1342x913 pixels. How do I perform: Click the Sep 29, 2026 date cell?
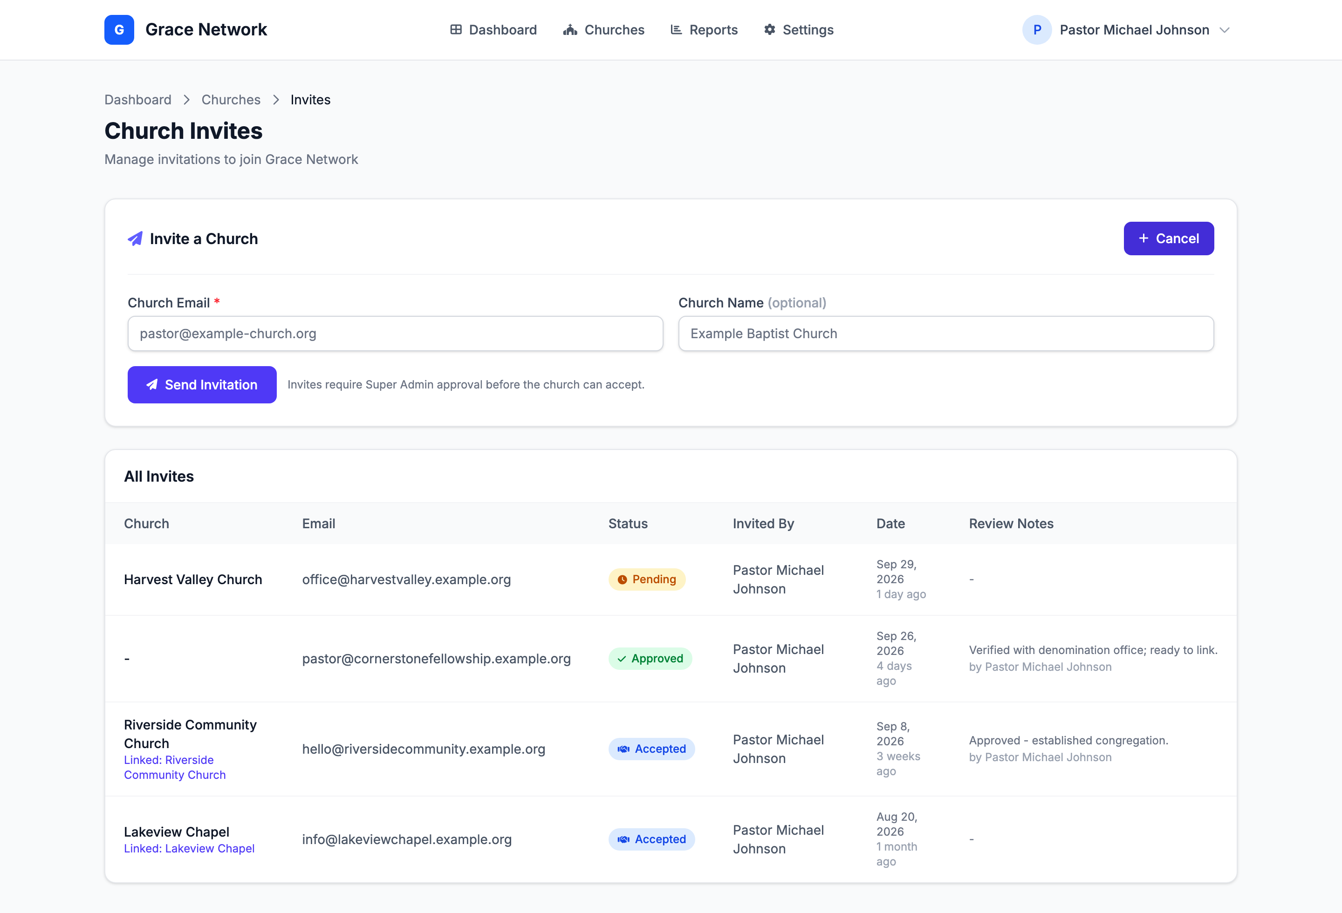pyautogui.click(x=897, y=572)
